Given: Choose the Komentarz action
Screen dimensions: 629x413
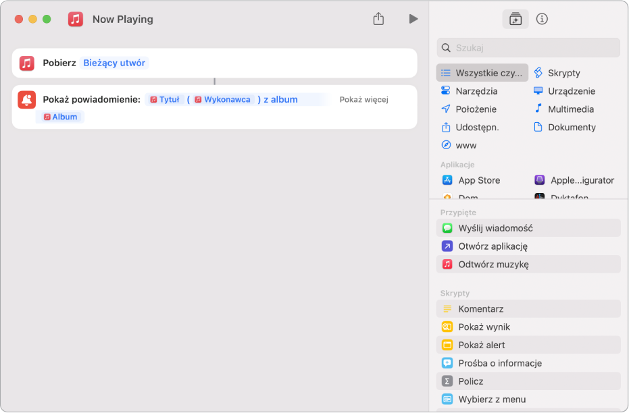Looking at the screenshot, I should [528, 309].
